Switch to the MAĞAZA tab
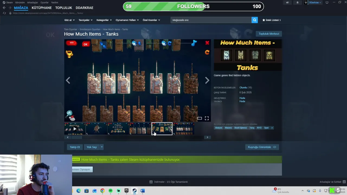 tap(21, 8)
